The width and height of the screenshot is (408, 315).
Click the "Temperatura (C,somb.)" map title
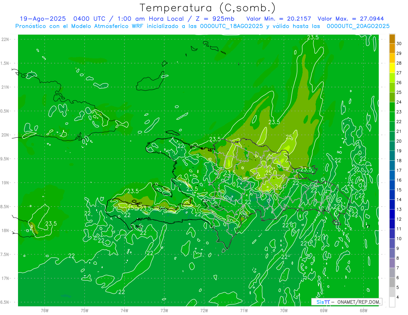click(208, 8)
